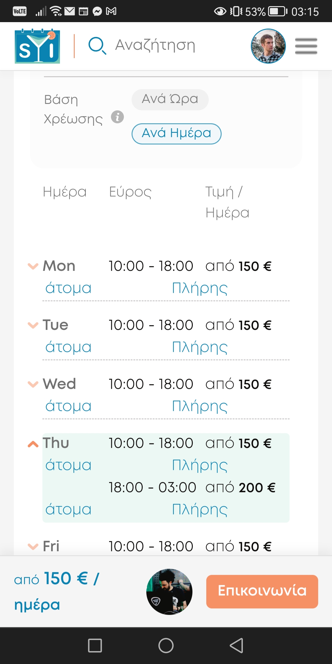The height and width of the screenshot is (664, 332).
Task: Expand the Wed schedule row
Action: coord(33,384)
